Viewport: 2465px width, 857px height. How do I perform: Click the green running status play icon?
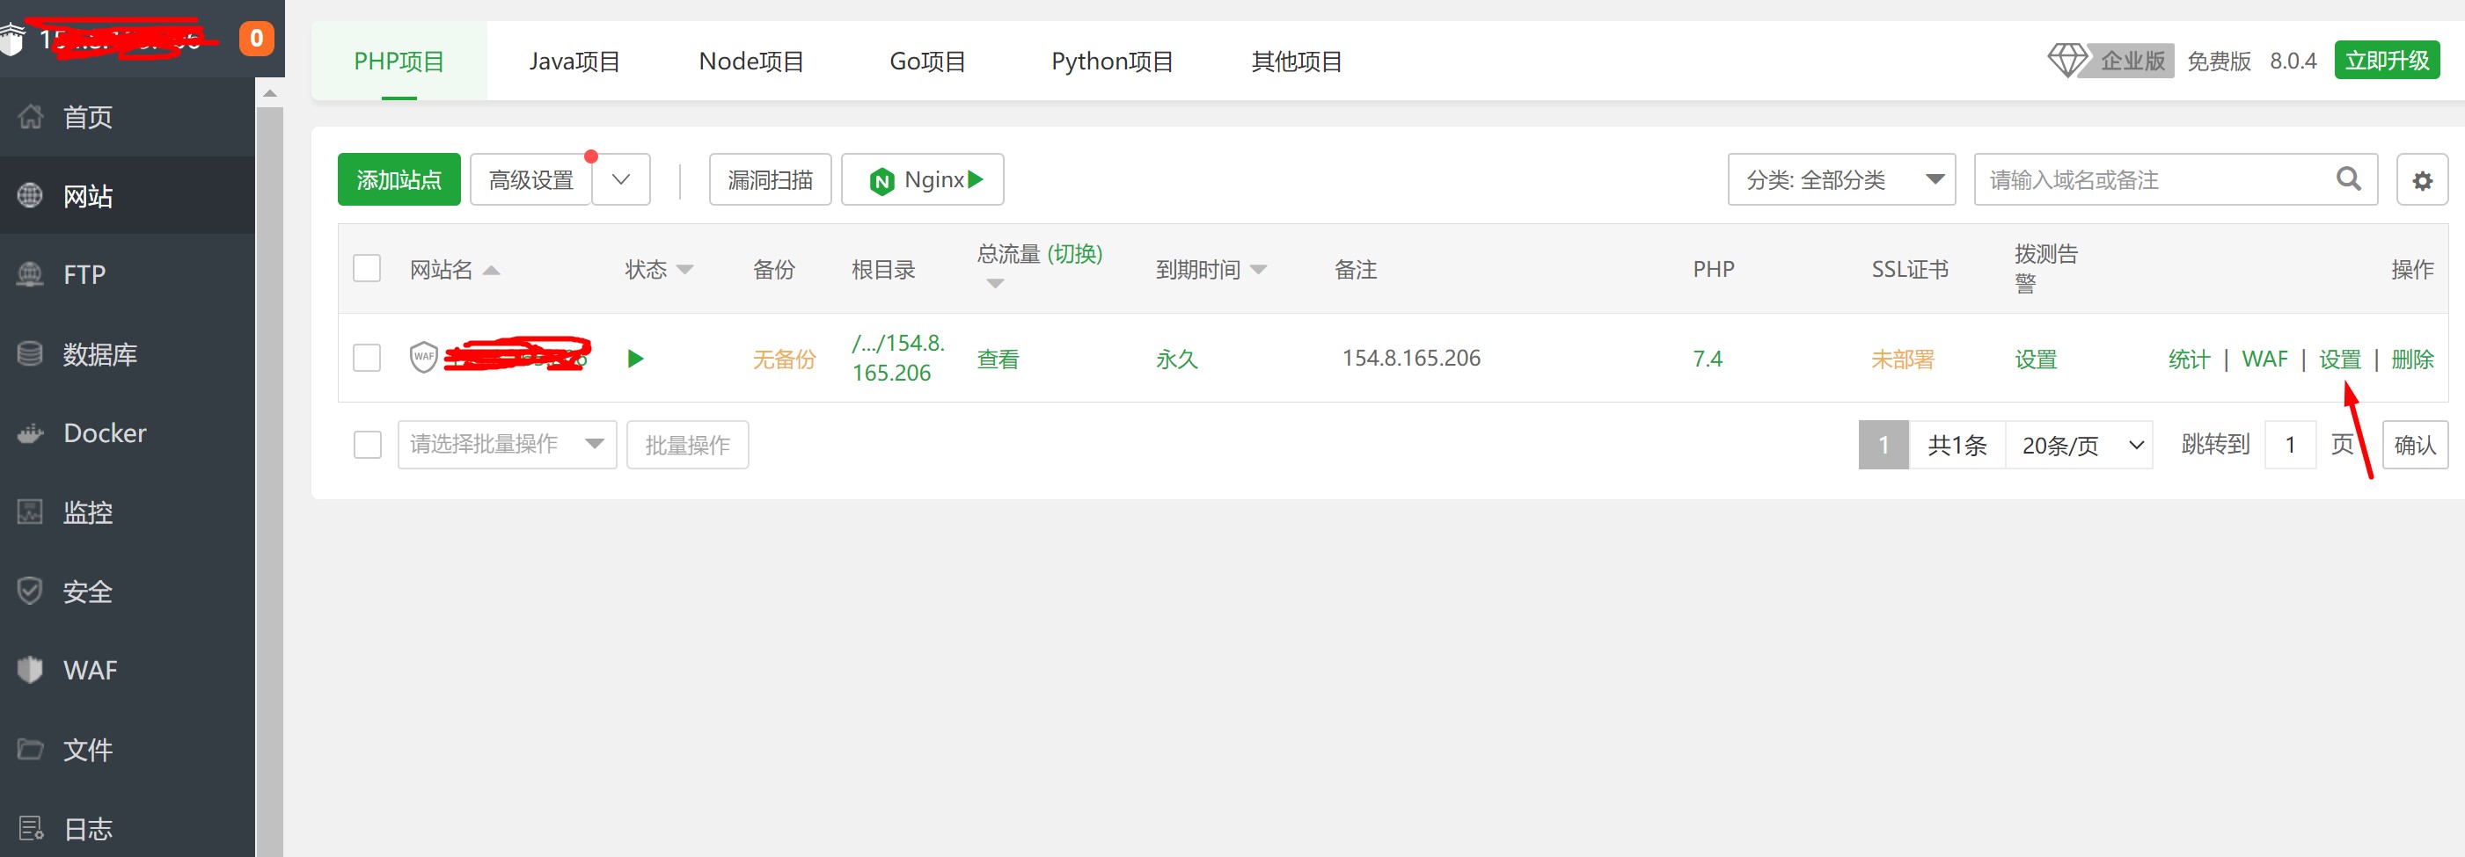coord(635,359)
